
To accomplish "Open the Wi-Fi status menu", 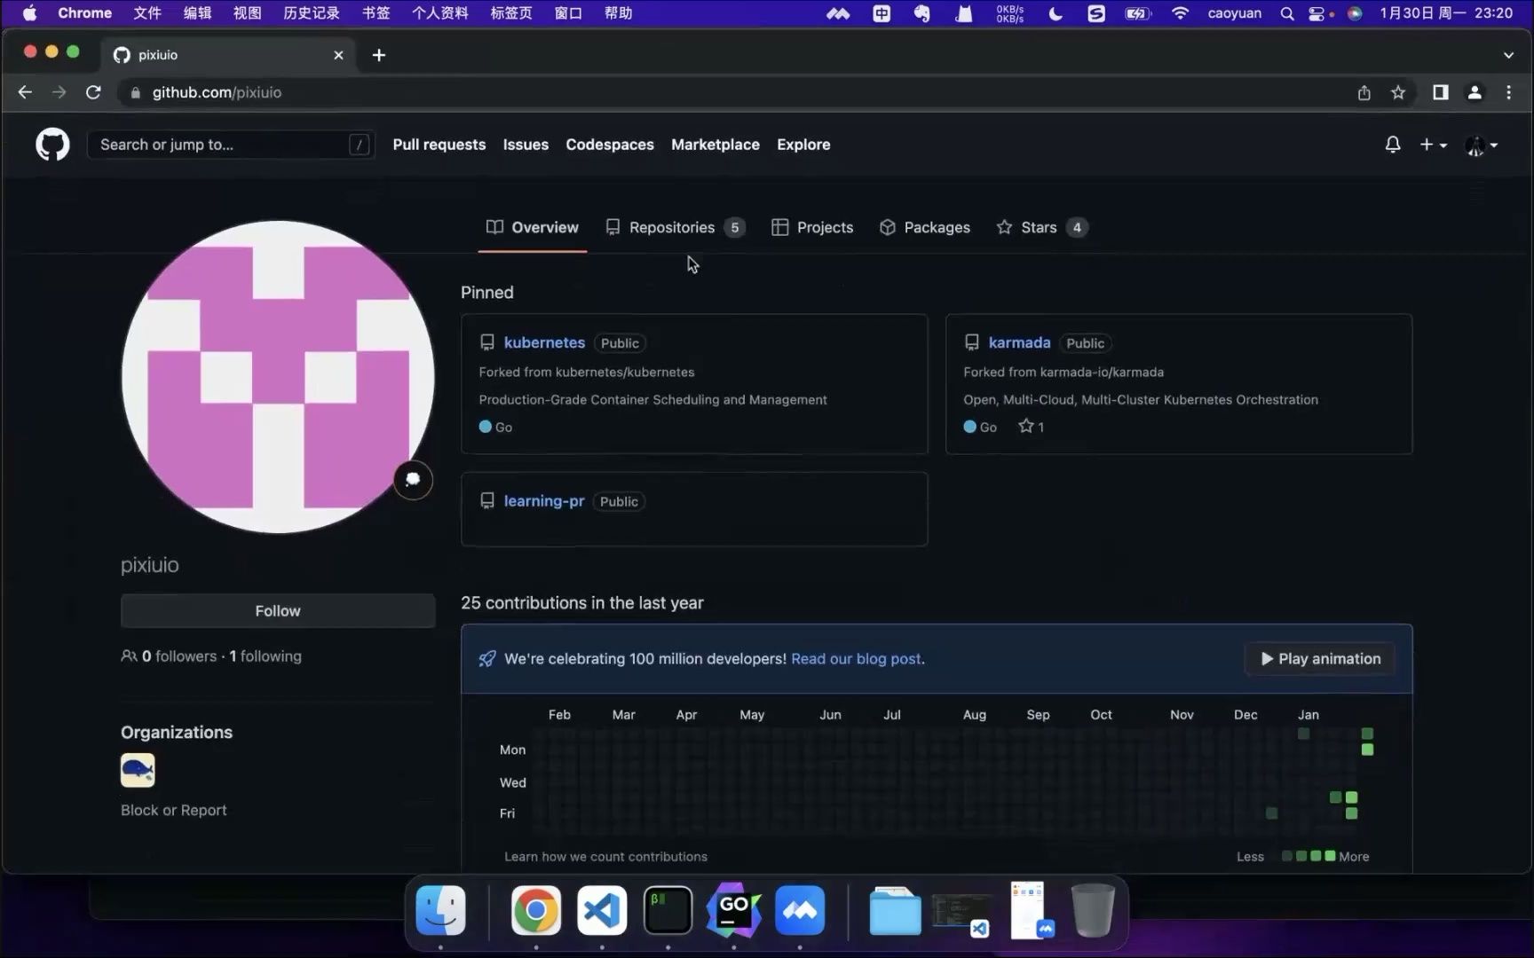I will point(1180,13).
